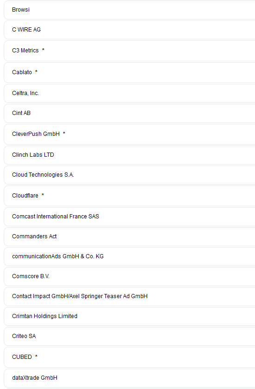The height and width of the screenshot is (389, 255).
Task: Open Clinch Labs LTD details
Action: (130, 155)
